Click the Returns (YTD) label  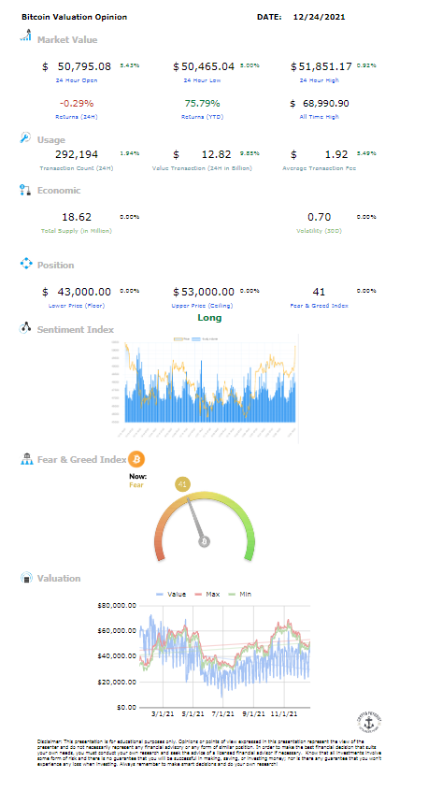(202, 117)
